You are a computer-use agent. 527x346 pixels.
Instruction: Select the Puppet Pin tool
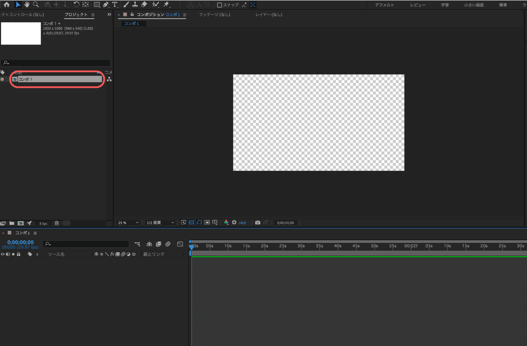pos(166,4)
